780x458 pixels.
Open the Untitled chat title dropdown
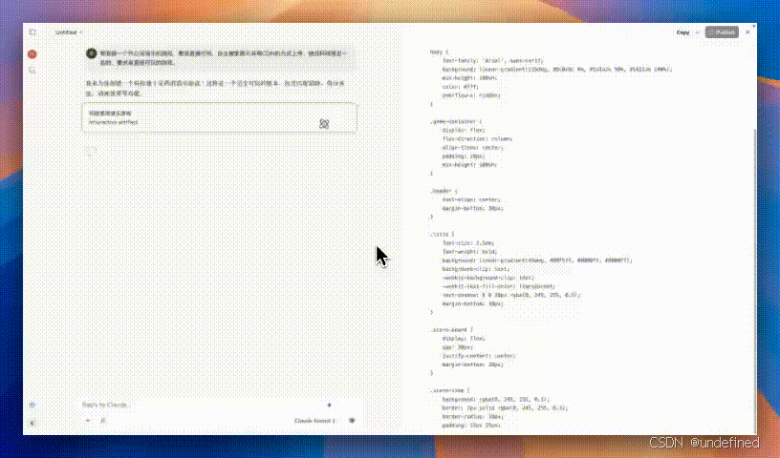(x=69, y=32)
